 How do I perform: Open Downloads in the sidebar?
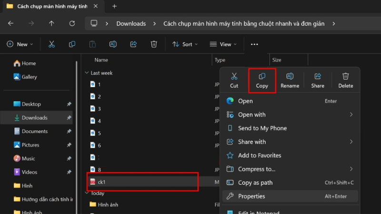click(x=34, y=117)
